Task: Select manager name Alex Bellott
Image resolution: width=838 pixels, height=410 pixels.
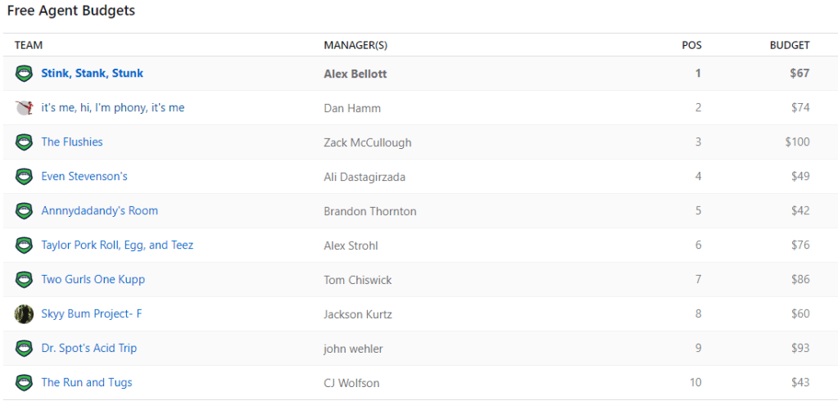Action: click(x=356, y=74)
